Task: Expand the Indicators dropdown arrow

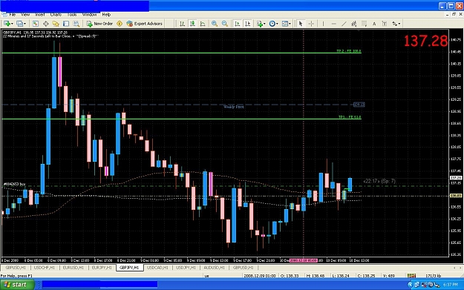Action: coord(264,24)
